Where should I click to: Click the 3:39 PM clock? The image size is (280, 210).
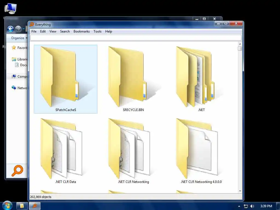(x=266, y=206)
